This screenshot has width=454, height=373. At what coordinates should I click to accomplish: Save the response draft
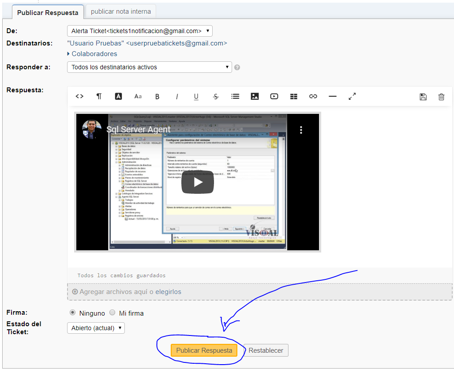pos(423,97)
